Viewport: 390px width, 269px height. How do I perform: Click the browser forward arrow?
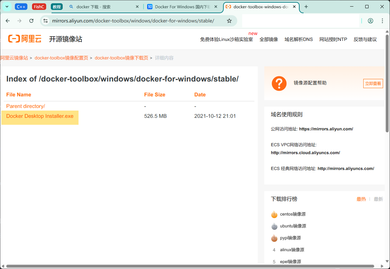click(x=19, y=21)
